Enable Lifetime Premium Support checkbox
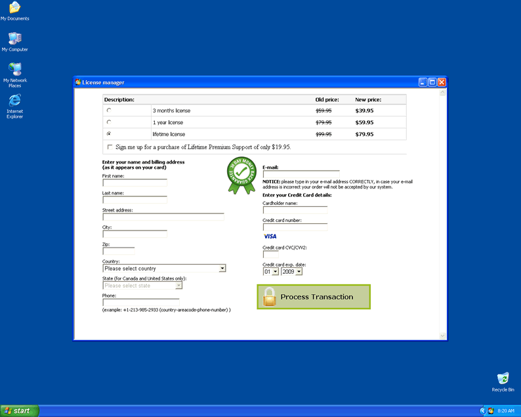 point(110,147)
